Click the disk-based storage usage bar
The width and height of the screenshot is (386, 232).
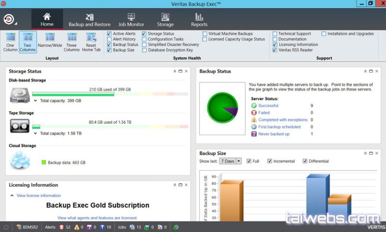point(110,94)
